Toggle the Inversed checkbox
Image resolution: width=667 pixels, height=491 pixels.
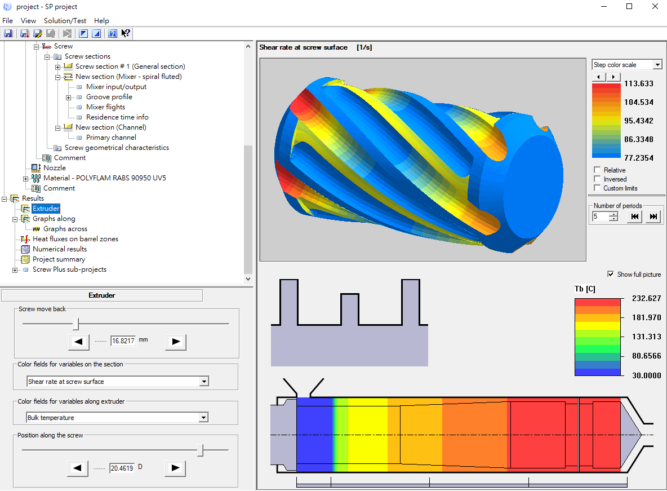(x=597, y=179)
